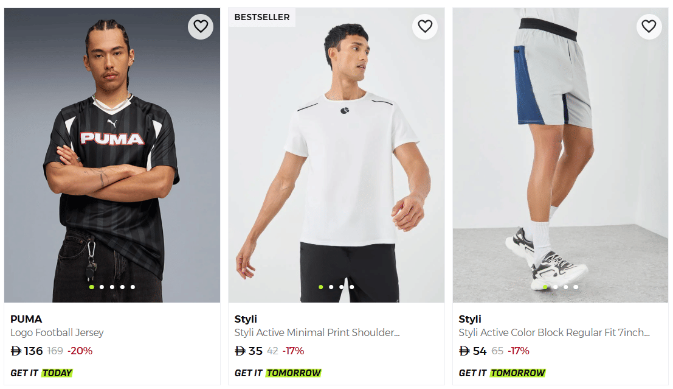
Task: Favorite the PUMA Logo Football Jersey
Action: click(x=201, y=26)
